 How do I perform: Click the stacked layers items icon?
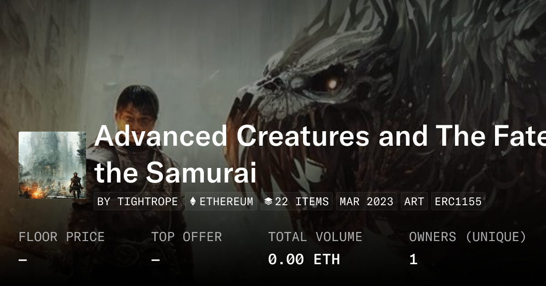268,202
